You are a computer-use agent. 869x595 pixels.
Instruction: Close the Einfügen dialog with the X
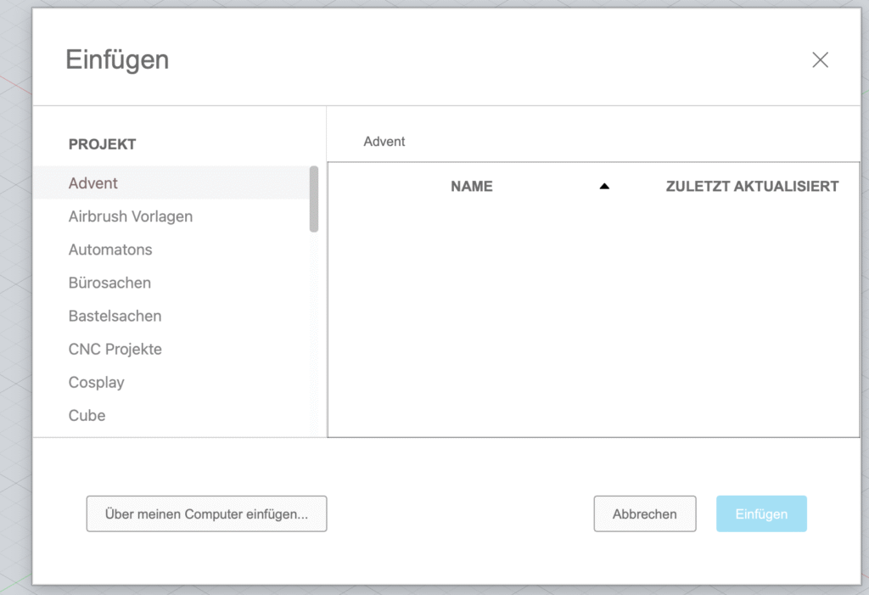point(820,59)
